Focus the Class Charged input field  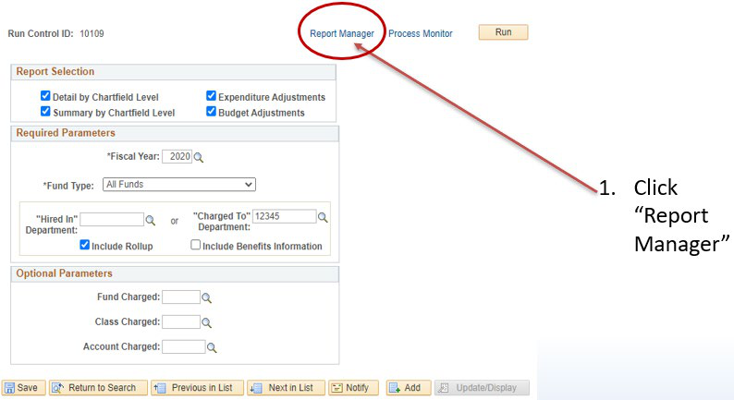pyautogui.click(x=181, y=321)
